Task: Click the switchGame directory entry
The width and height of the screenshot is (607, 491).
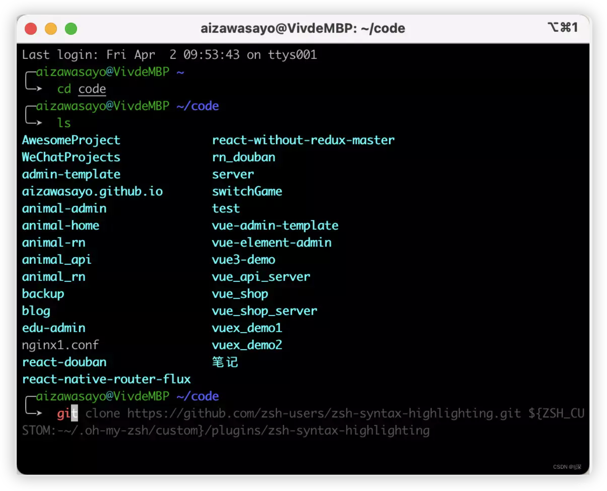Action: click(247, 191)
